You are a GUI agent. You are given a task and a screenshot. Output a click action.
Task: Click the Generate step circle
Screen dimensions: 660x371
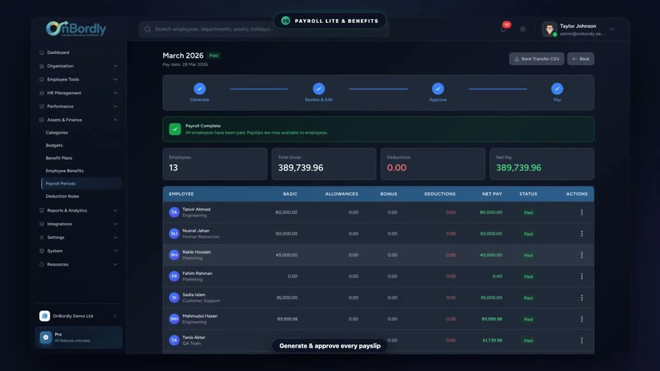click(x=200, y=89)
